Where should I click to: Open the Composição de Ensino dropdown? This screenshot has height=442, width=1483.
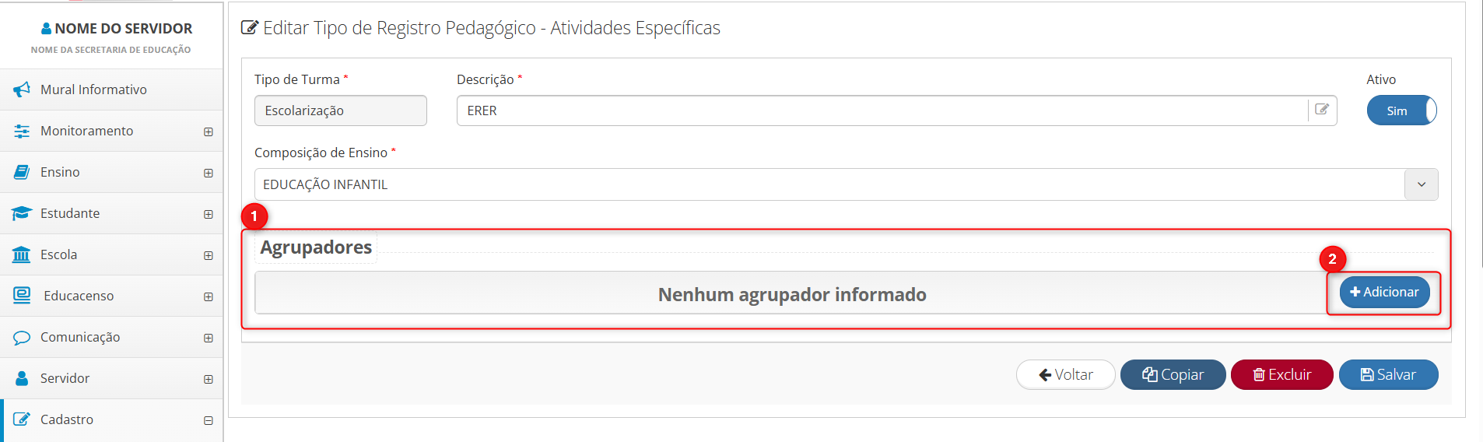point(1421,184)
